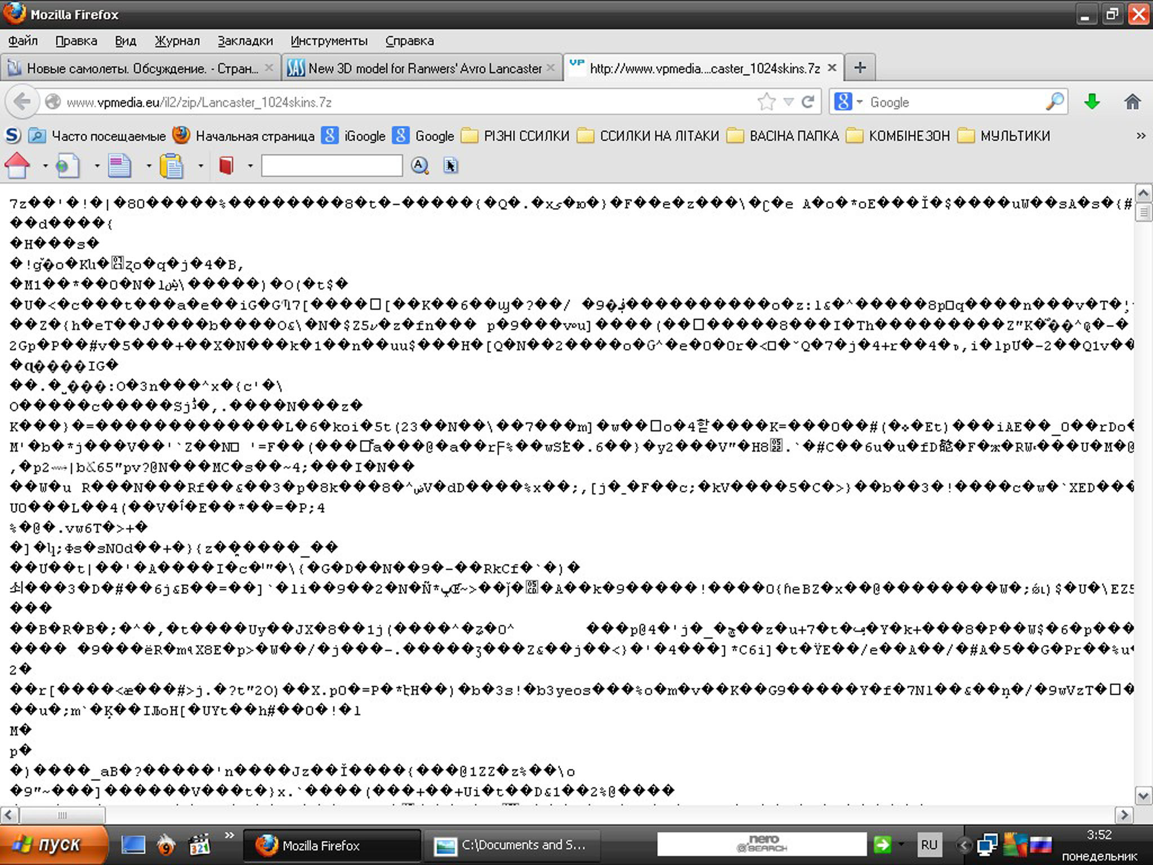Viewport: 1153px width, 865px height.
Task: Click the vertical scrollbar down arrow
Action: (x=1143, y=796)
